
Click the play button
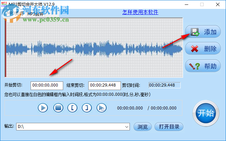(x=43, y=108)
